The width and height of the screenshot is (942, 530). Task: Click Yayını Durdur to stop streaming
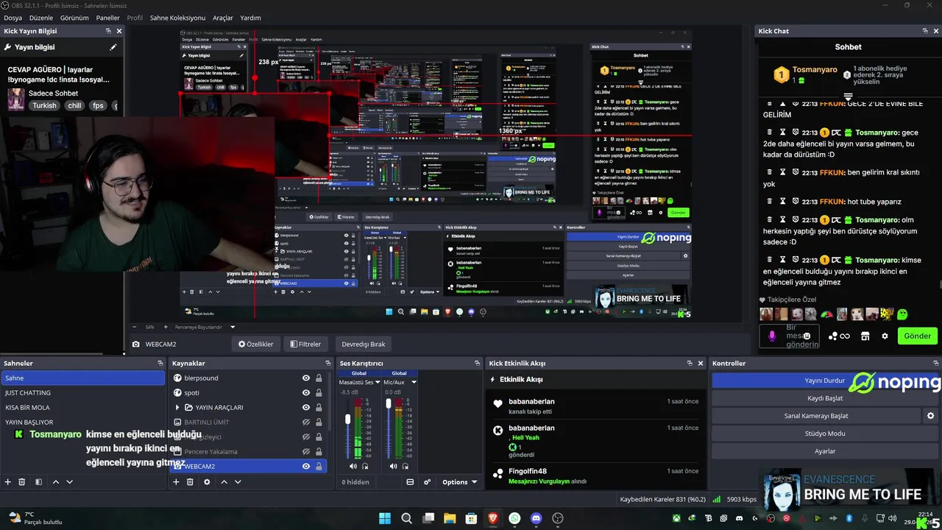tap(824, 381)
